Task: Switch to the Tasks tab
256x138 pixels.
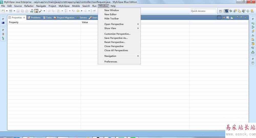Action: pos(47,18)
